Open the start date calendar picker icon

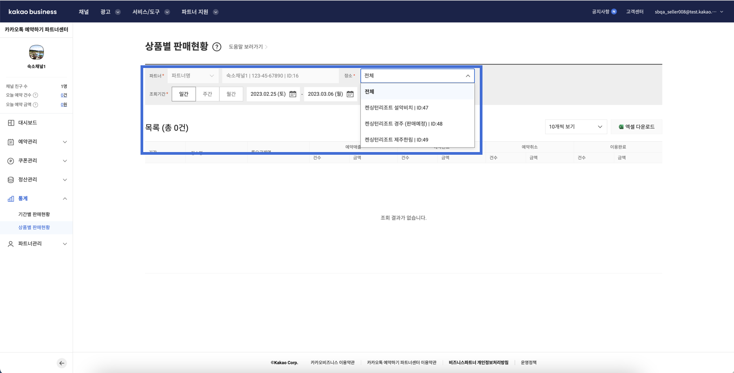pyautogui.click(x=293, y=94)
